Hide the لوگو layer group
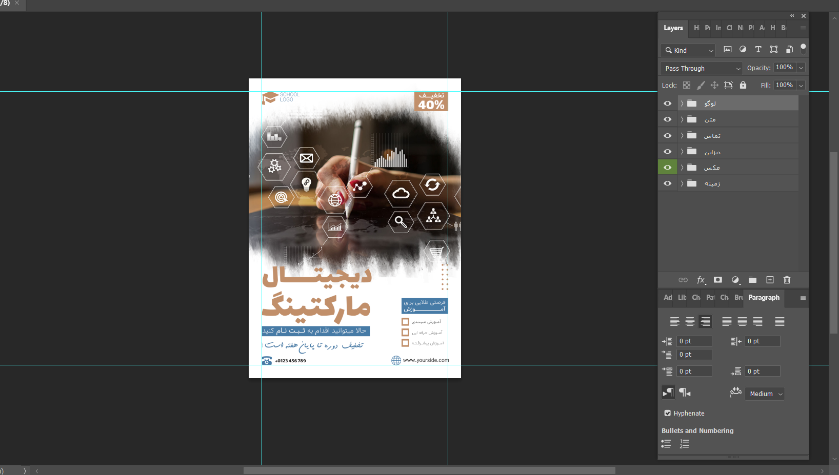 (667, 104)
